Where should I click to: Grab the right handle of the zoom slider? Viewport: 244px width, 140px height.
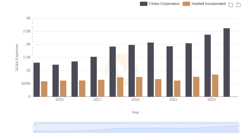pos(238,128)
